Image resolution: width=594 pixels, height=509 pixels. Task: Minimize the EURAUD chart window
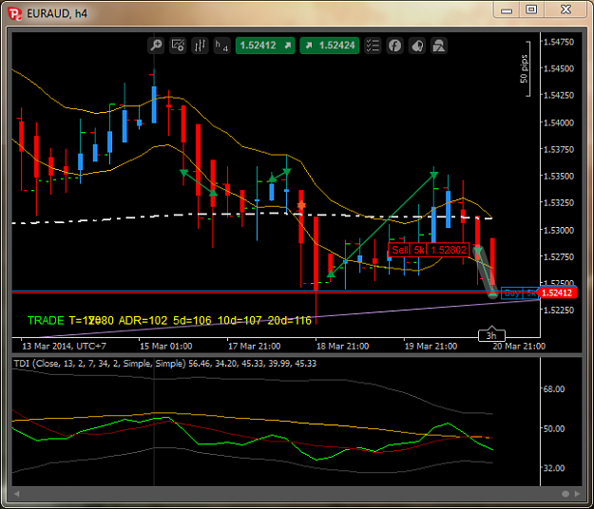tap(507, 10)
